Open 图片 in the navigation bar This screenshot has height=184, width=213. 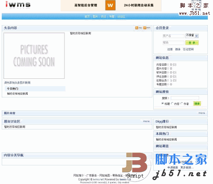pyautogui.click(x=95, y=16)
